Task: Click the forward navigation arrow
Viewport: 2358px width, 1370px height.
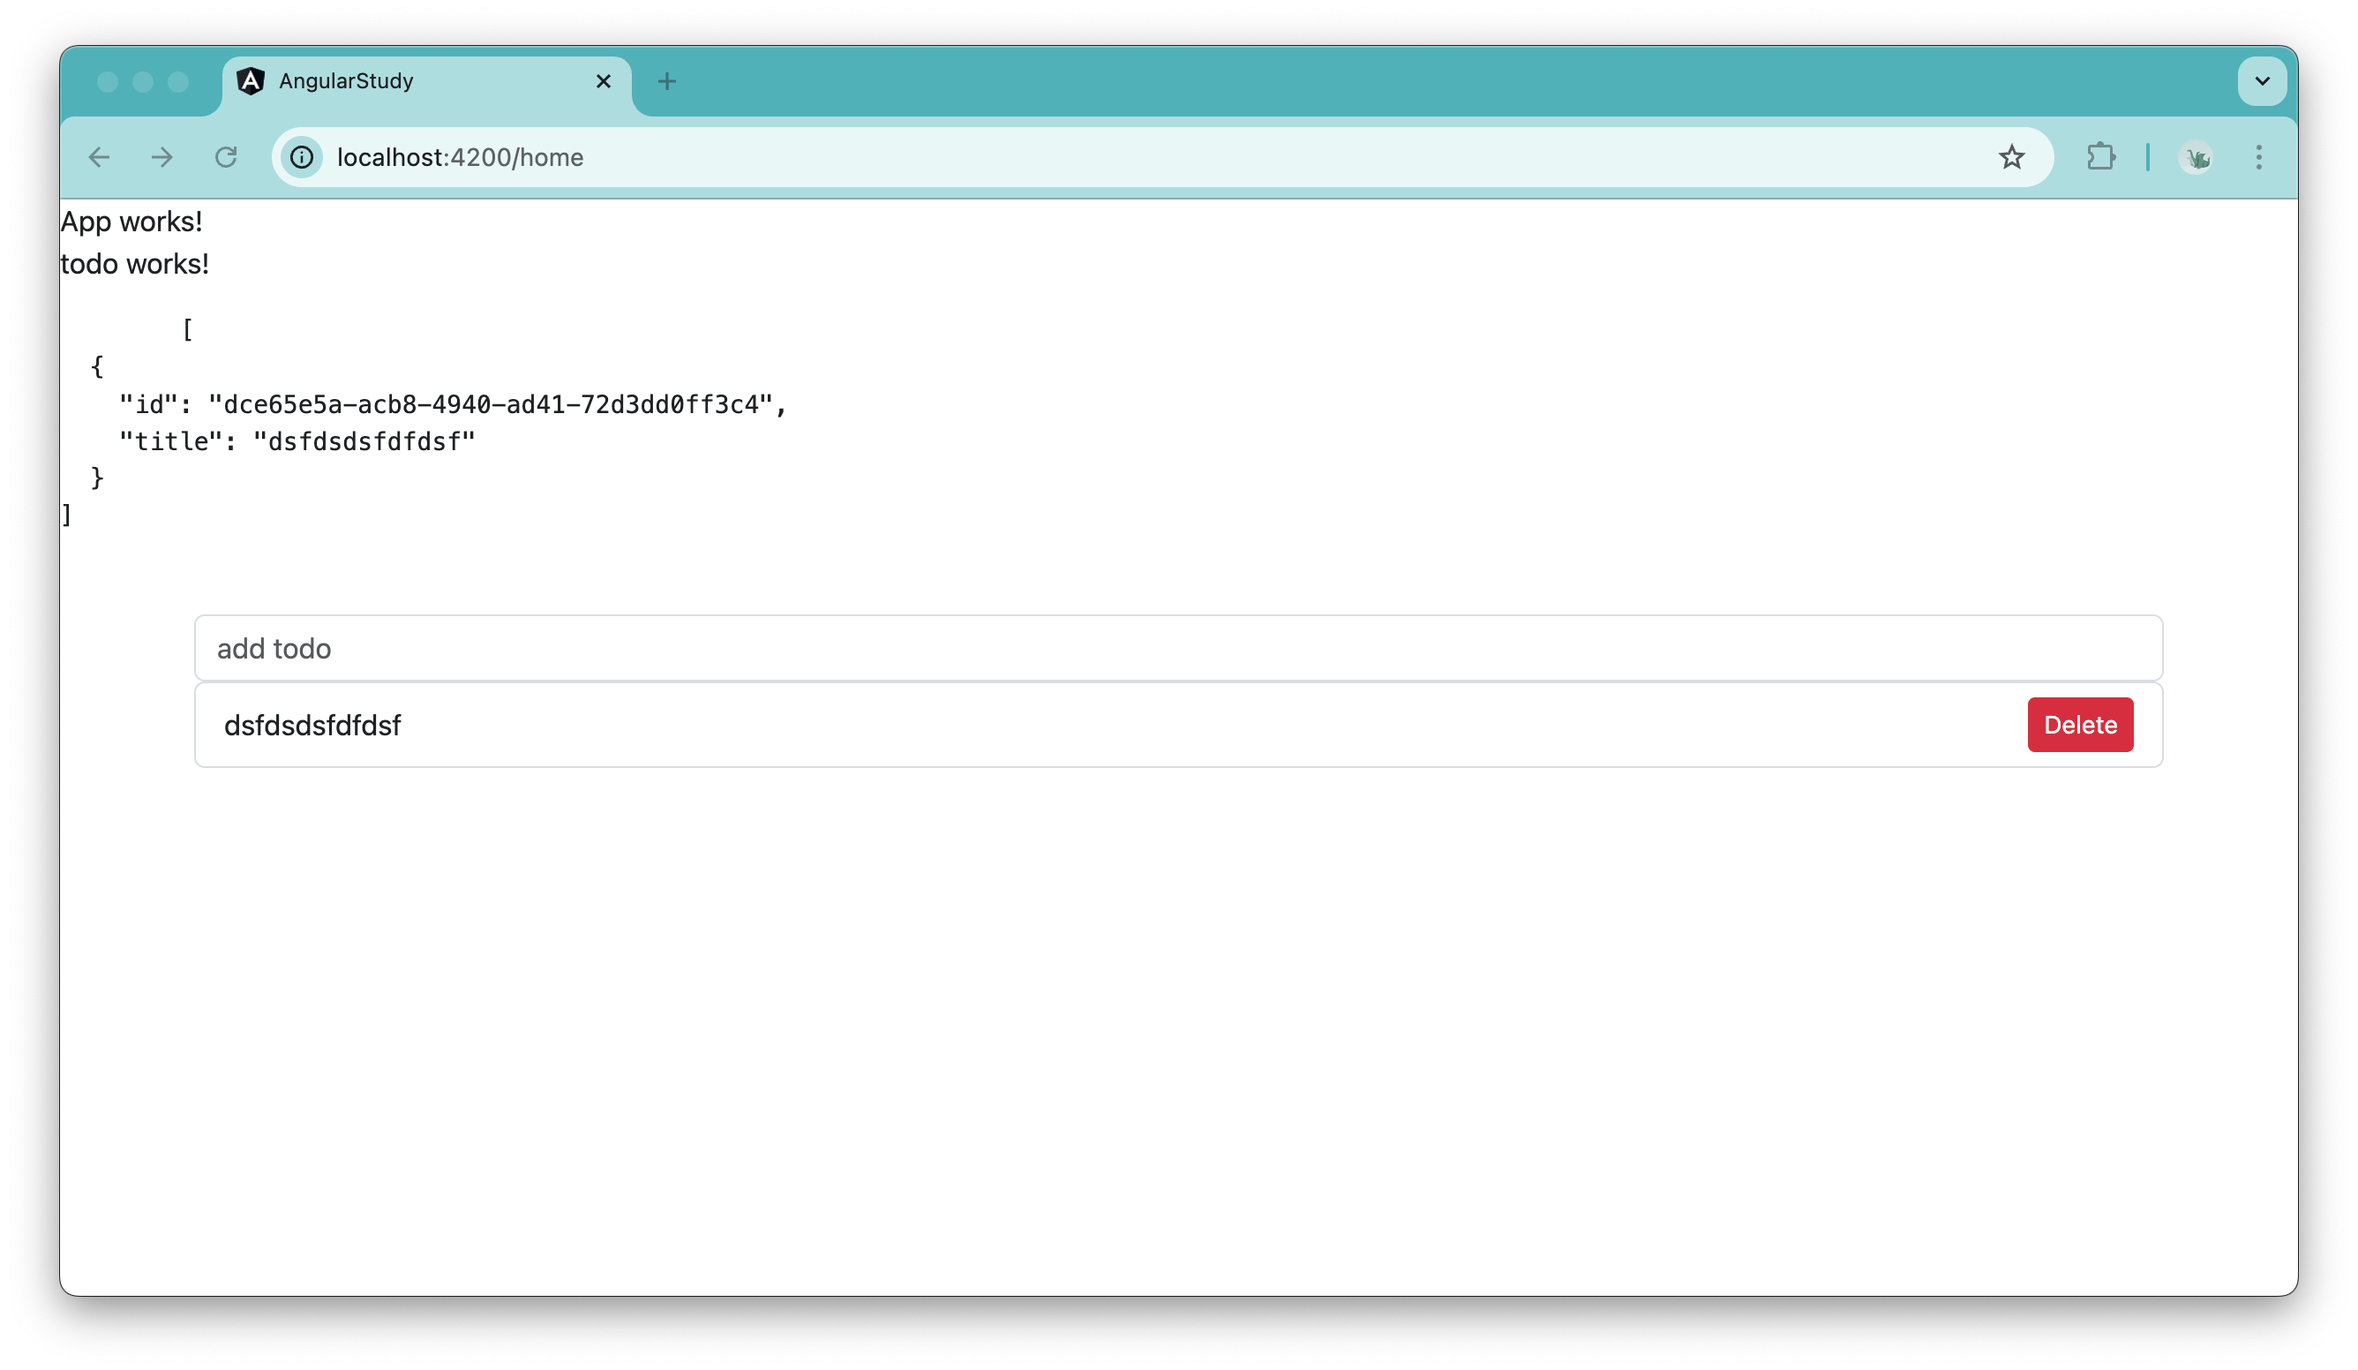Action: click(161, 157)
